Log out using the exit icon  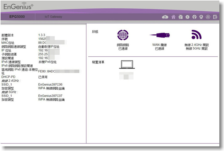(x=215, y=17)
